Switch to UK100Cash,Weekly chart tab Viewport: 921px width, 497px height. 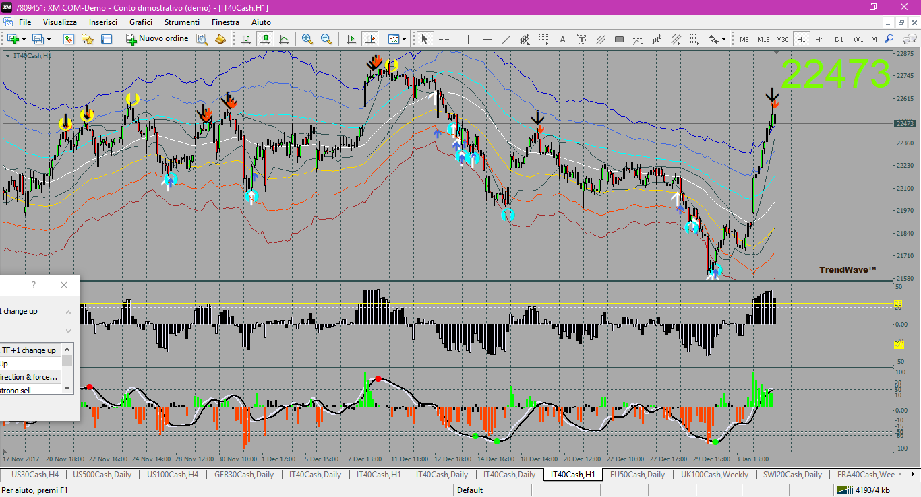click(714, 474)
